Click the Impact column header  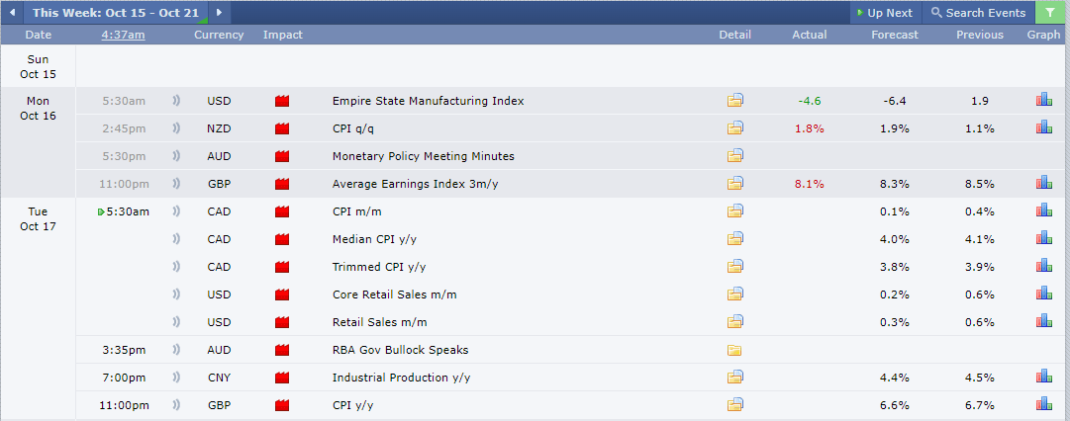point(282,35)
